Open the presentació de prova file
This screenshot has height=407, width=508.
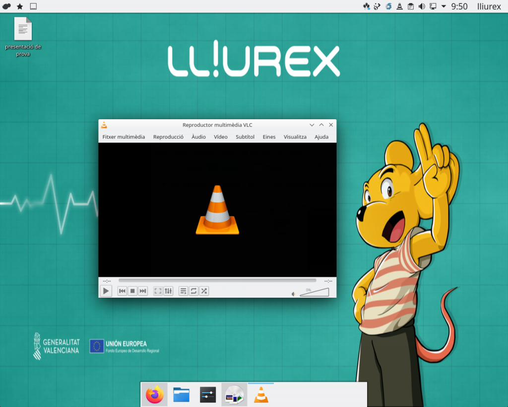[23, 30]
